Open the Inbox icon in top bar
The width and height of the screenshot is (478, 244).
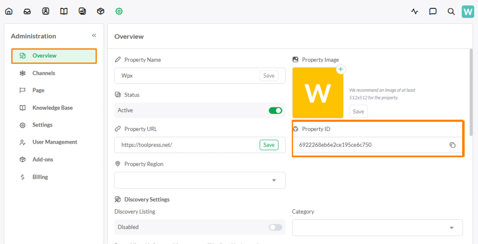point(27,12)
